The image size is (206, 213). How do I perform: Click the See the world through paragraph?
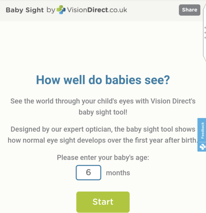(103, 107)
